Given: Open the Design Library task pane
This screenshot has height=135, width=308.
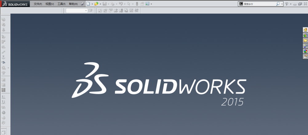Looking at the screenshot, I should (305, 35).
